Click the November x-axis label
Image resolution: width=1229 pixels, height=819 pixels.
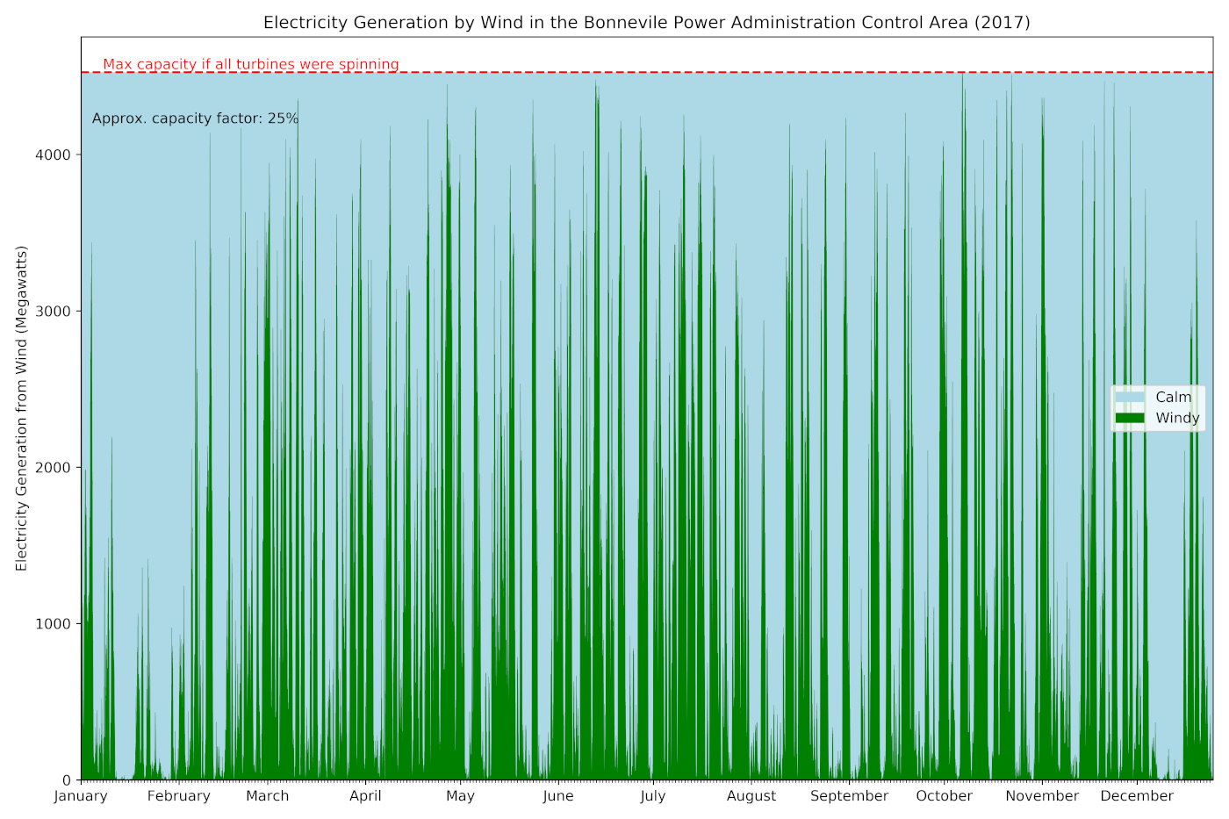[x=1042, y=796]
